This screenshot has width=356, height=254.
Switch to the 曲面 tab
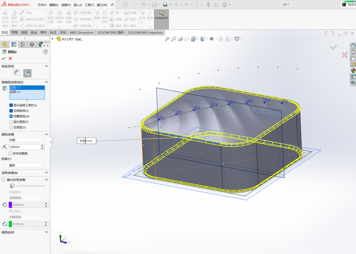(24, 32)
